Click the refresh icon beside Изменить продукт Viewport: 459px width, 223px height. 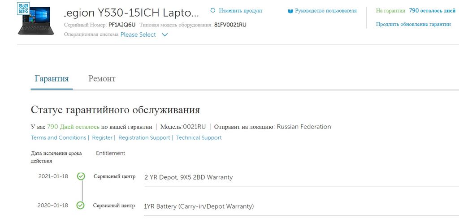[213, 10]
